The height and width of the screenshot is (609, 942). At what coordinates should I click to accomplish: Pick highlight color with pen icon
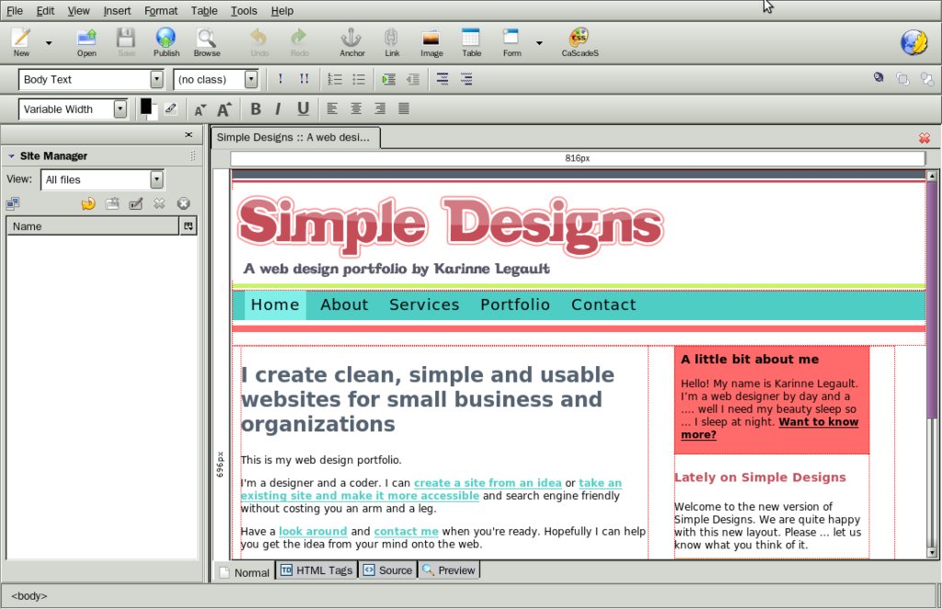tap(170, 109)
